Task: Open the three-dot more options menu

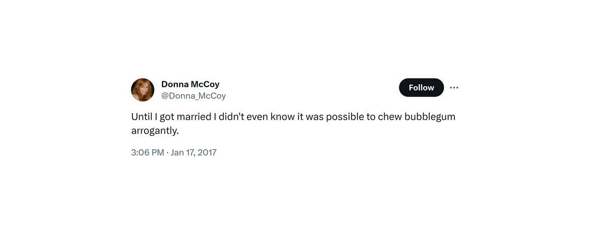Action: pyautogui.click(x=454, y=88)
